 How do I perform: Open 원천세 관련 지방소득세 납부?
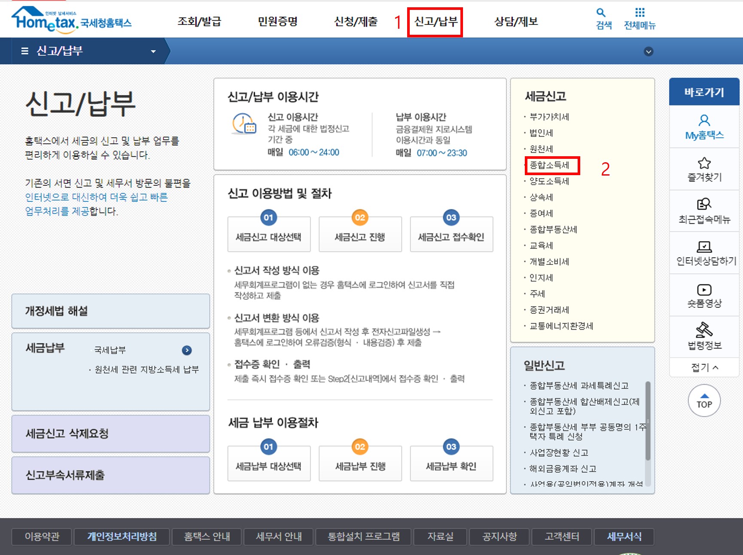point(146,370)
